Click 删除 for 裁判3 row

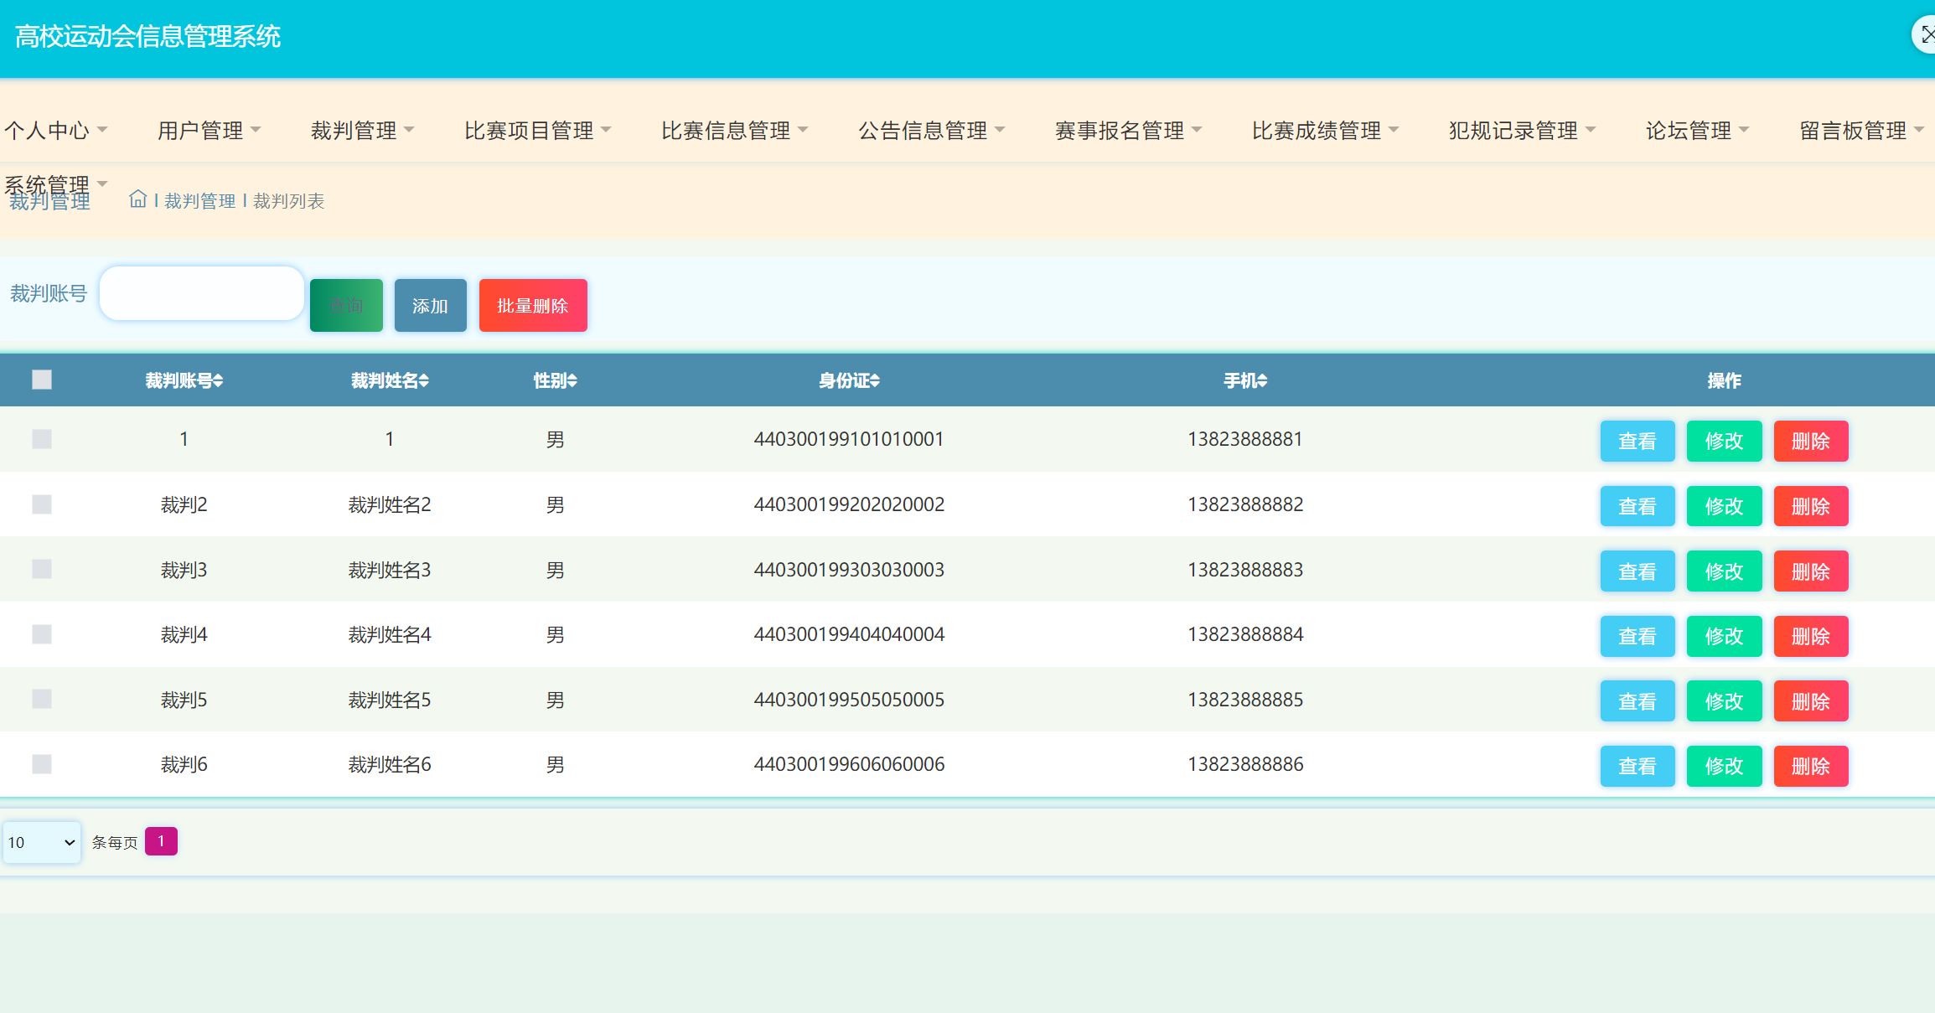1810,571
